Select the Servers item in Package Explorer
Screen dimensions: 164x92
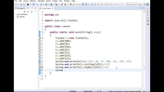click(22, 17)
